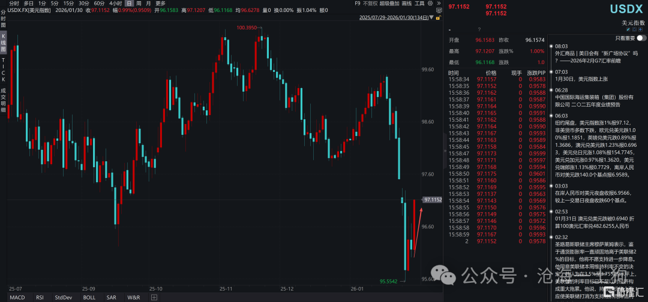Viewport: 648px width, 302px height.
Task: Add new indicator with plus box icon
Action: point(154,297)
